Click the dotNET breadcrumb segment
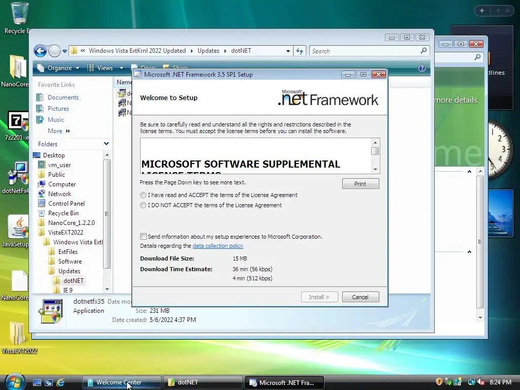 click(241, 51)
